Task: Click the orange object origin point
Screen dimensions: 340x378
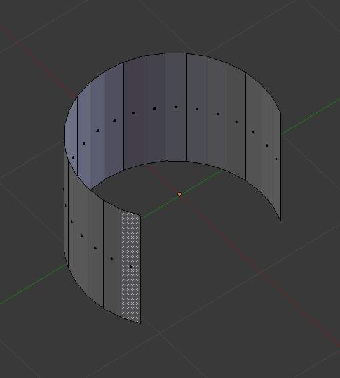Action: pos(179,194)
